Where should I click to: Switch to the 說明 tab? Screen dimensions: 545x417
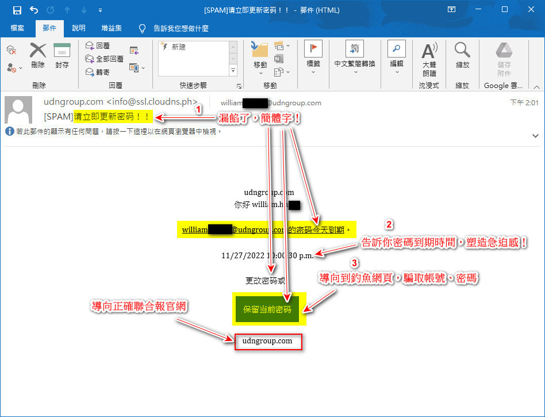click(79, 28)
